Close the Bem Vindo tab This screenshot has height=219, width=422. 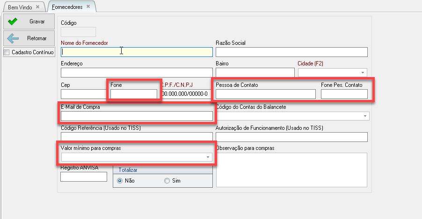[x=37, y=7]
